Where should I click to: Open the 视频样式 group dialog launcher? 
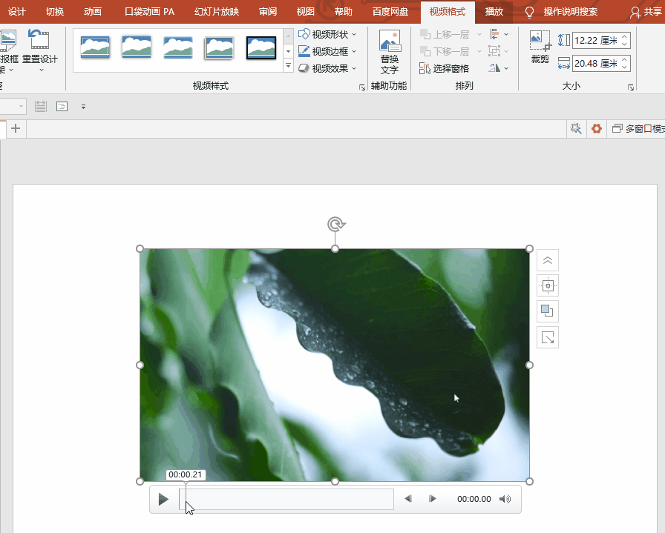[x=361, y=87]
